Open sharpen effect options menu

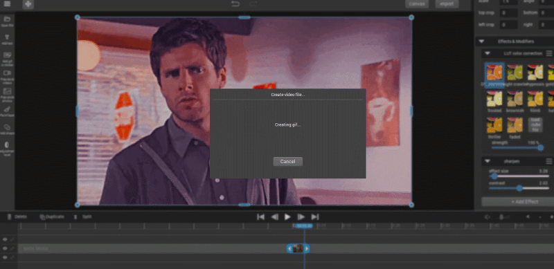click(549, 161)
